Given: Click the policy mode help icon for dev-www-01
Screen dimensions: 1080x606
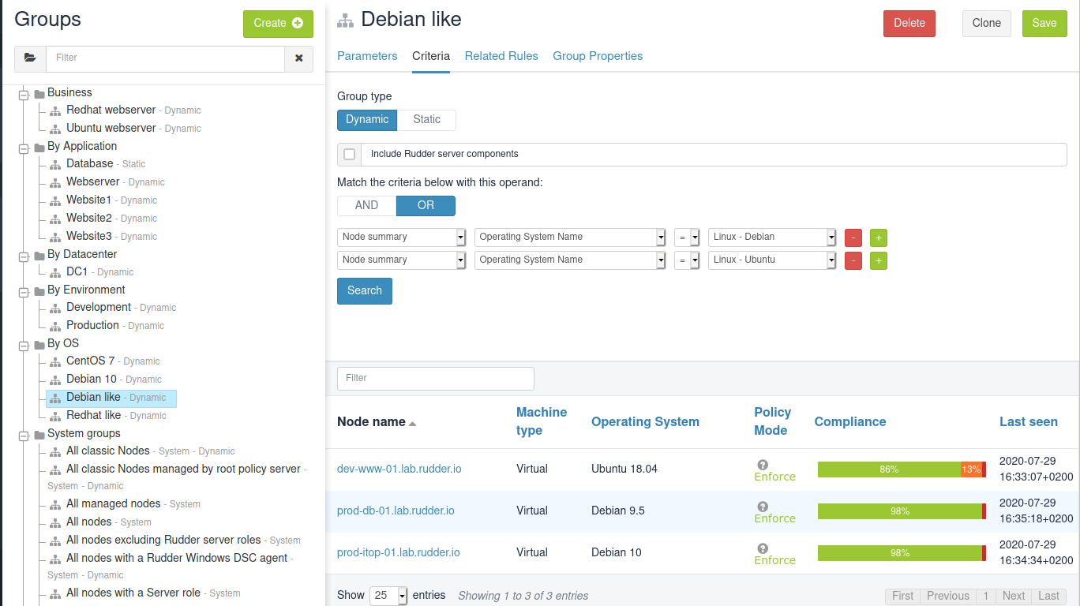Looking at the screenshot, I should [x=762, y=465].
